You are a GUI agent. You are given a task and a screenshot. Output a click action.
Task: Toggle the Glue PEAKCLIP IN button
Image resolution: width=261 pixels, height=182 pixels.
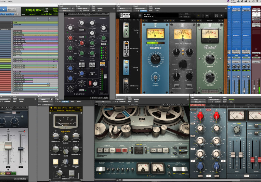76,162
